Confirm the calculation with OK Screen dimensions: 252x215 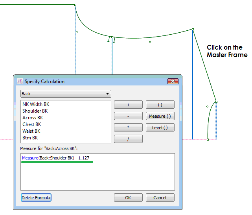click(128, 198)
